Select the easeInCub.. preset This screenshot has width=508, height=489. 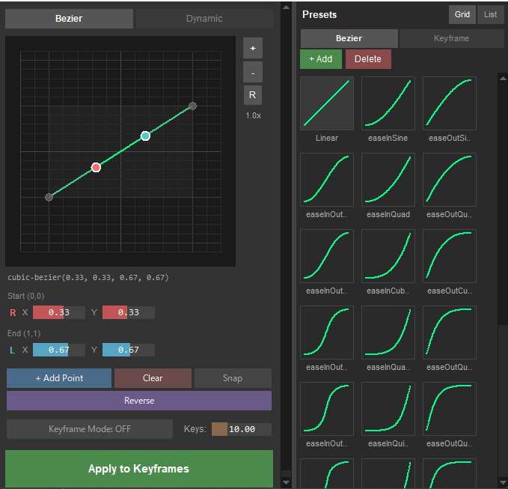coord(388,256)
